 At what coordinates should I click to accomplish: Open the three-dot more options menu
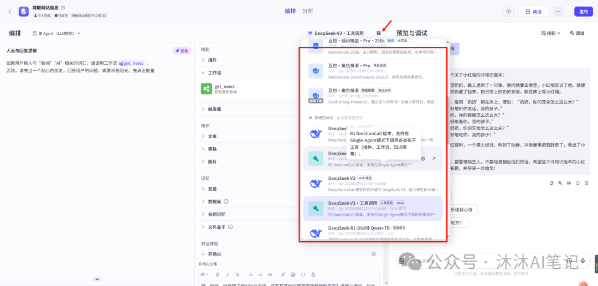pyautogui.click(x=558, y=12)
